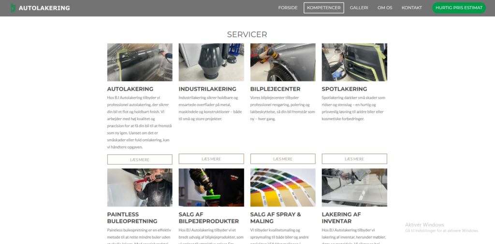Go to the Galleri page
The width and height of the screenshot is (495, 244).
tap(359, 8)
